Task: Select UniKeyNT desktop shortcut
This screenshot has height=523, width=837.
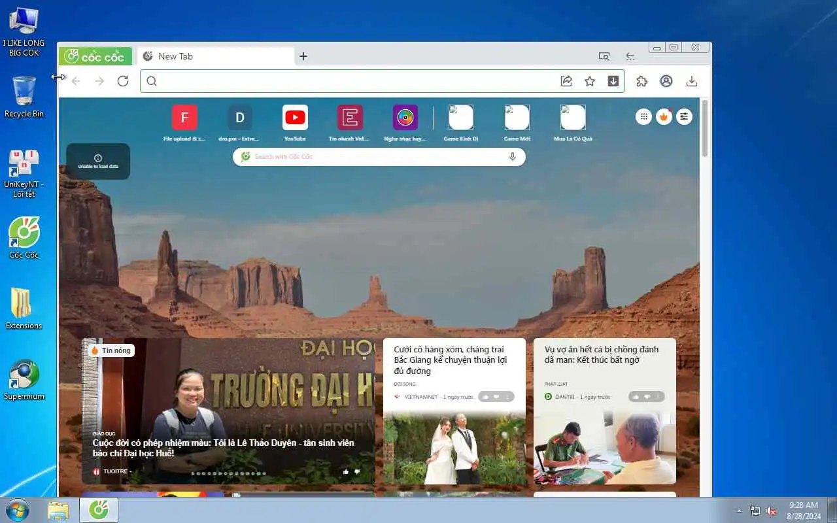Action: click(24, 173)
